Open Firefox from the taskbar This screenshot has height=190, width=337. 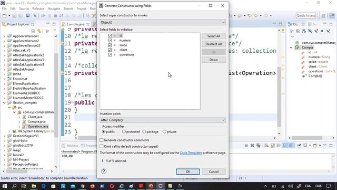click(93, 186)
